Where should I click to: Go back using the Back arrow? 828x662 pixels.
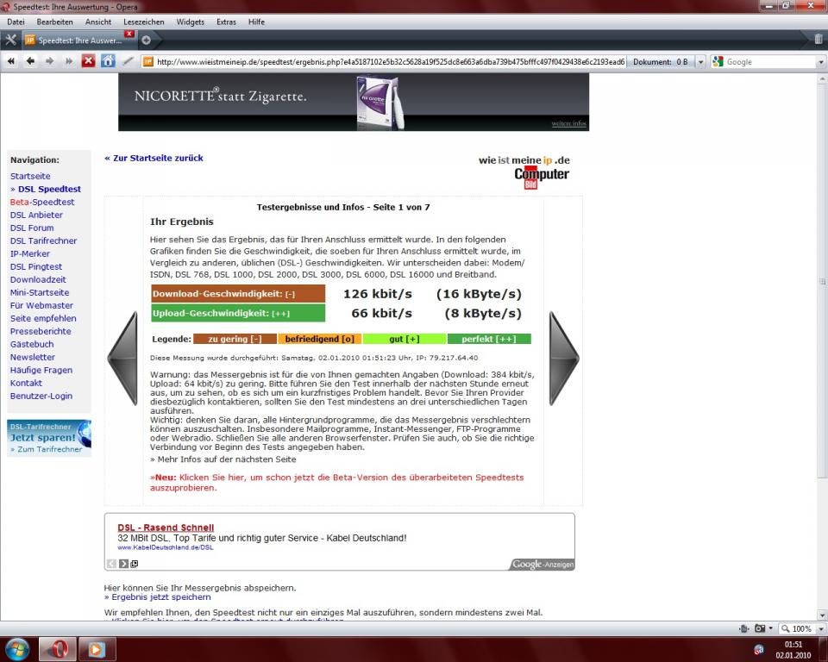30,61
